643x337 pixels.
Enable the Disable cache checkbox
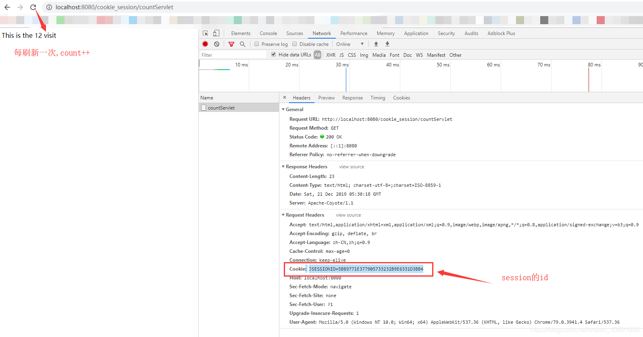point(294,44)
